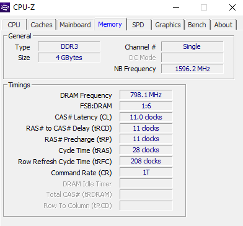Click the Command Rate 1T field
Image resolution: width=243 pixels, height=226 pixels.
146,172
